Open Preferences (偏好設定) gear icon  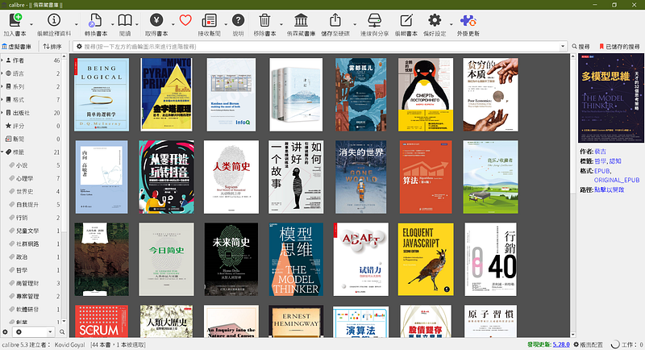click(x=435, y=21)
